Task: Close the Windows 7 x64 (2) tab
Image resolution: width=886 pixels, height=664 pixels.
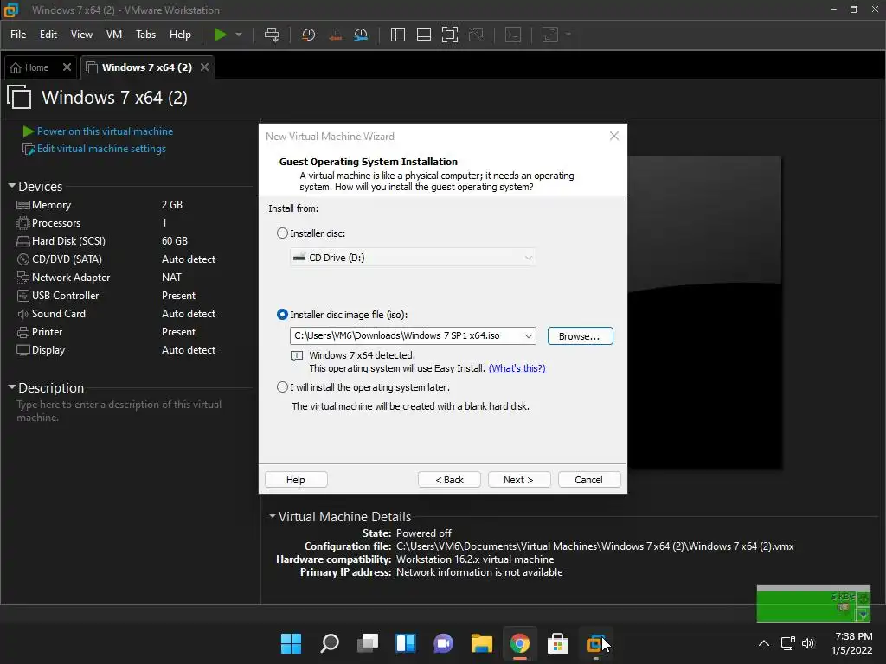Action: 204,67
